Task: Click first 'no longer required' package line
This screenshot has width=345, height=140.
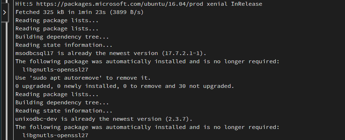Action: pos(147,61)
